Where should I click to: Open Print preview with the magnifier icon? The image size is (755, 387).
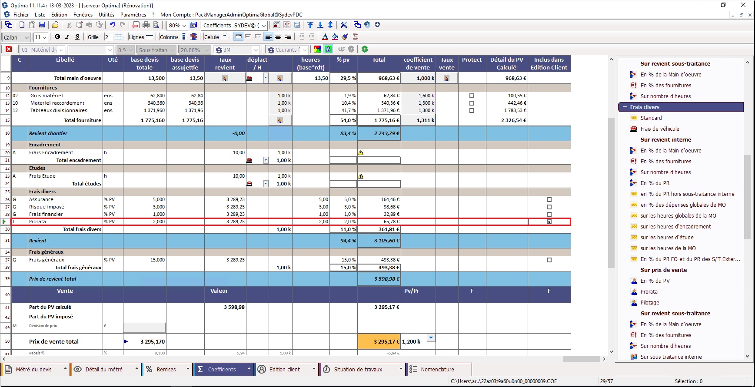click(156, 25)
